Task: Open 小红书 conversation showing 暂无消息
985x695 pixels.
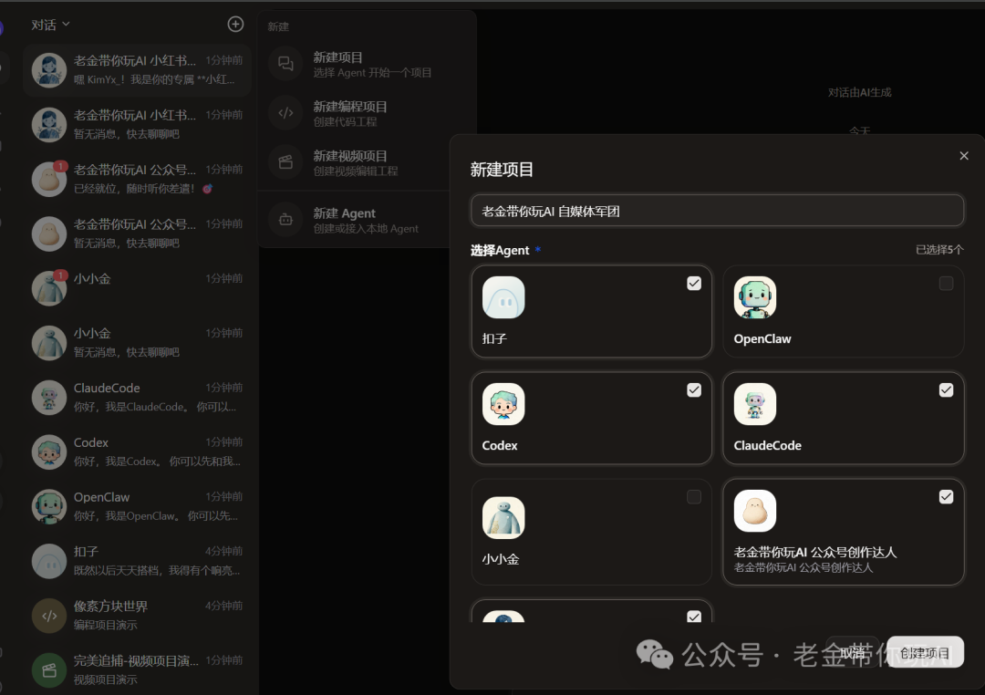Action: (137, 124)
